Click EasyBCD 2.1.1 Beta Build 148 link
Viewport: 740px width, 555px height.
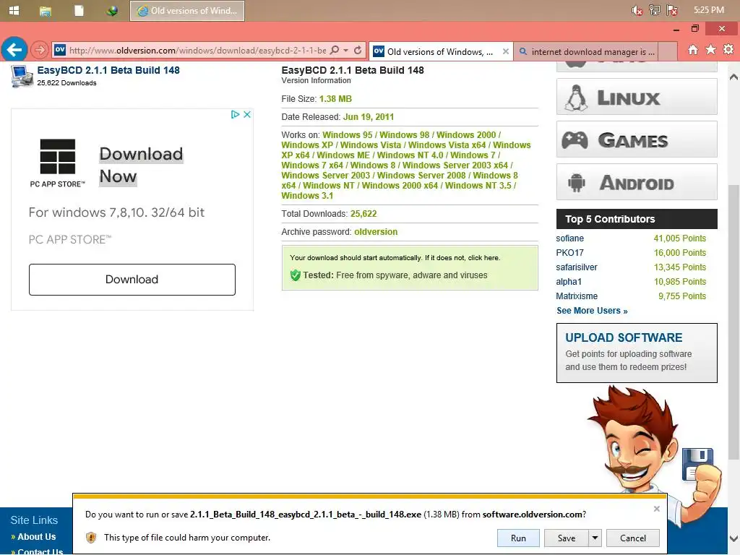click(108, 70)
